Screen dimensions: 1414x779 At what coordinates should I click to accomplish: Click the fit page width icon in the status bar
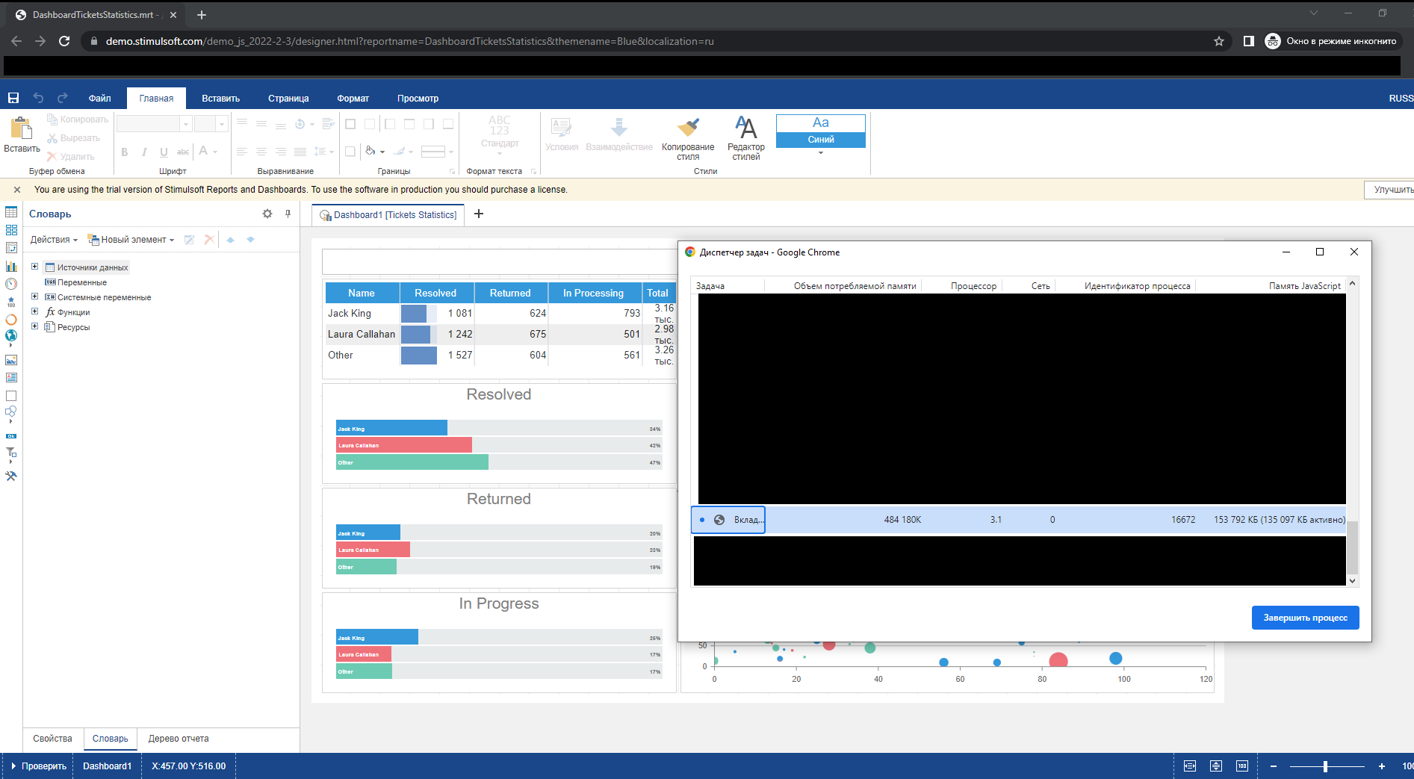(1190, 766)
